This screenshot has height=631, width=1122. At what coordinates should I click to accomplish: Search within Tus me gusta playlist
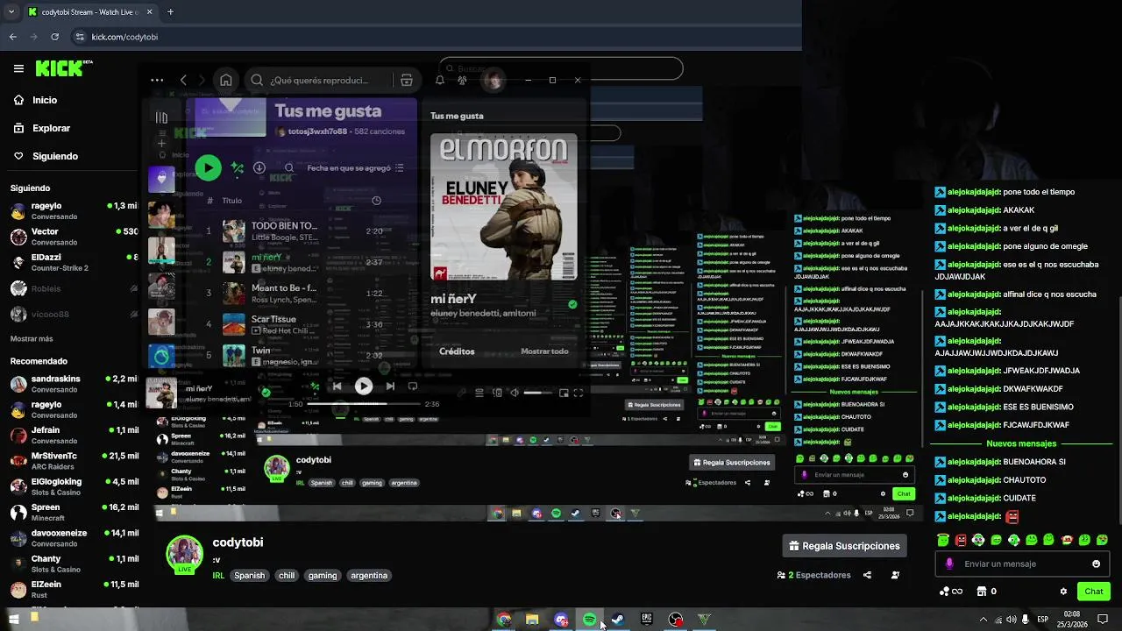[289, 167]
